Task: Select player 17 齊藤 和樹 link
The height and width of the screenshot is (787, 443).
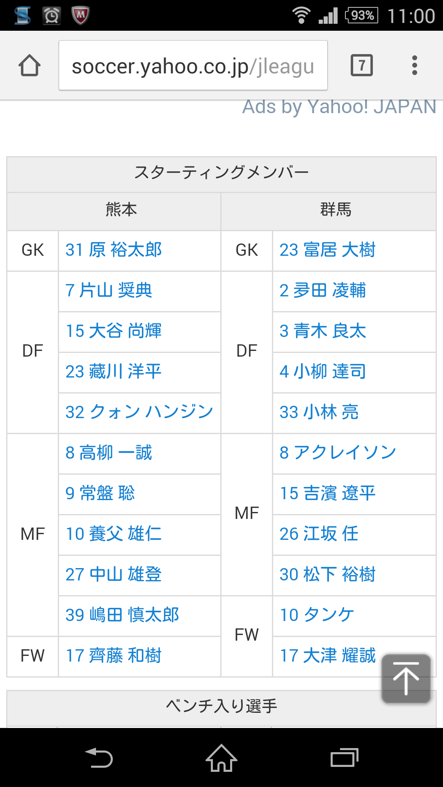Action: point(114,655)
